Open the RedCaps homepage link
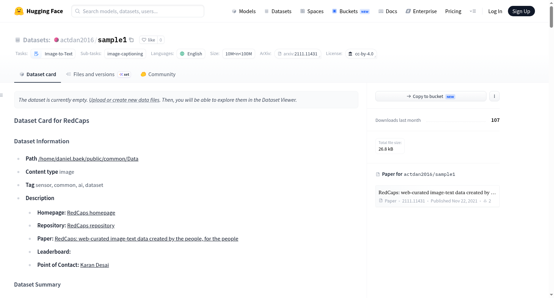 pyautogui.click(x=91, y=213)
